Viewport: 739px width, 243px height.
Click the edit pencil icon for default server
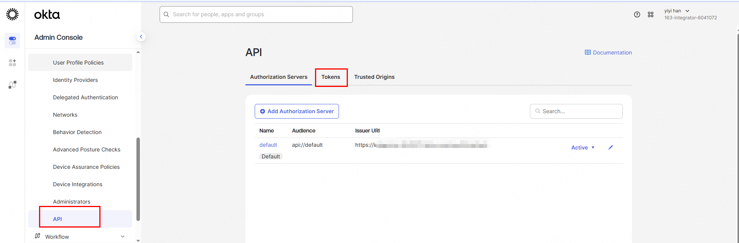click(x=611, y=148)
